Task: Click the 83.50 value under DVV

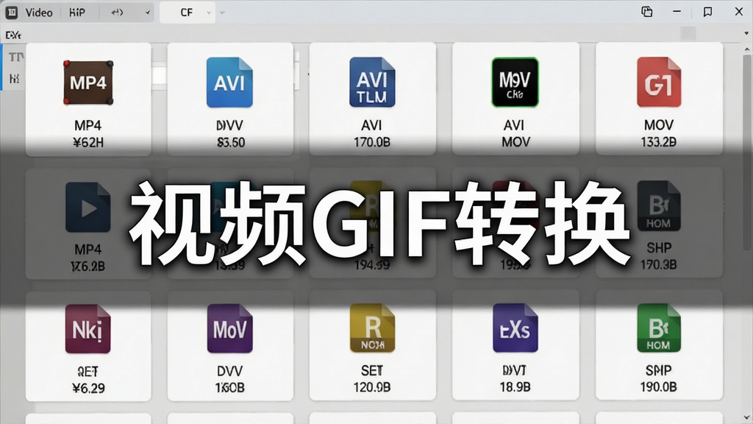Action: pyautogui.click(x=230, y=142)
